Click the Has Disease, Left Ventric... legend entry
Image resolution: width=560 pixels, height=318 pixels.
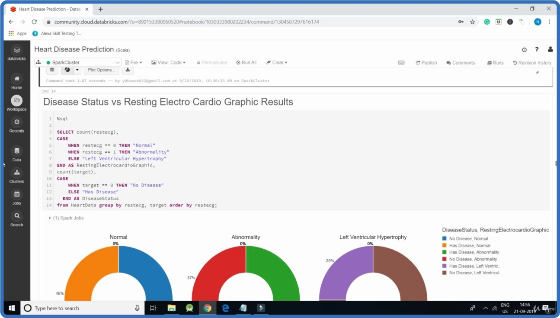click(x=472, y=266)
